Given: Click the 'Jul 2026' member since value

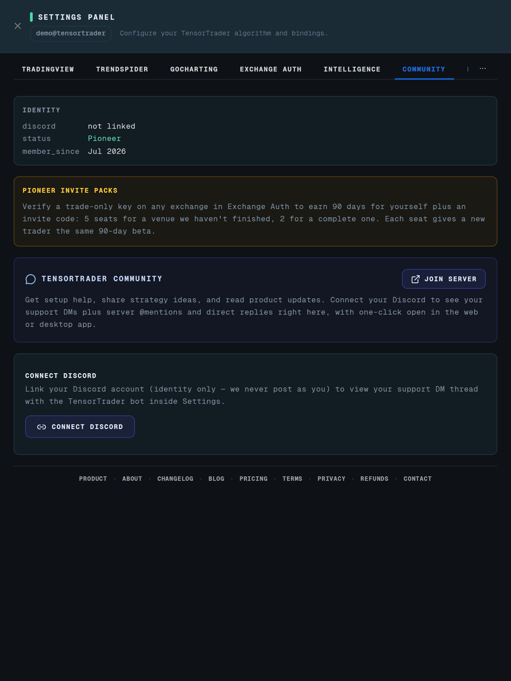Looking at the screenshot, I should pos(107,152).
